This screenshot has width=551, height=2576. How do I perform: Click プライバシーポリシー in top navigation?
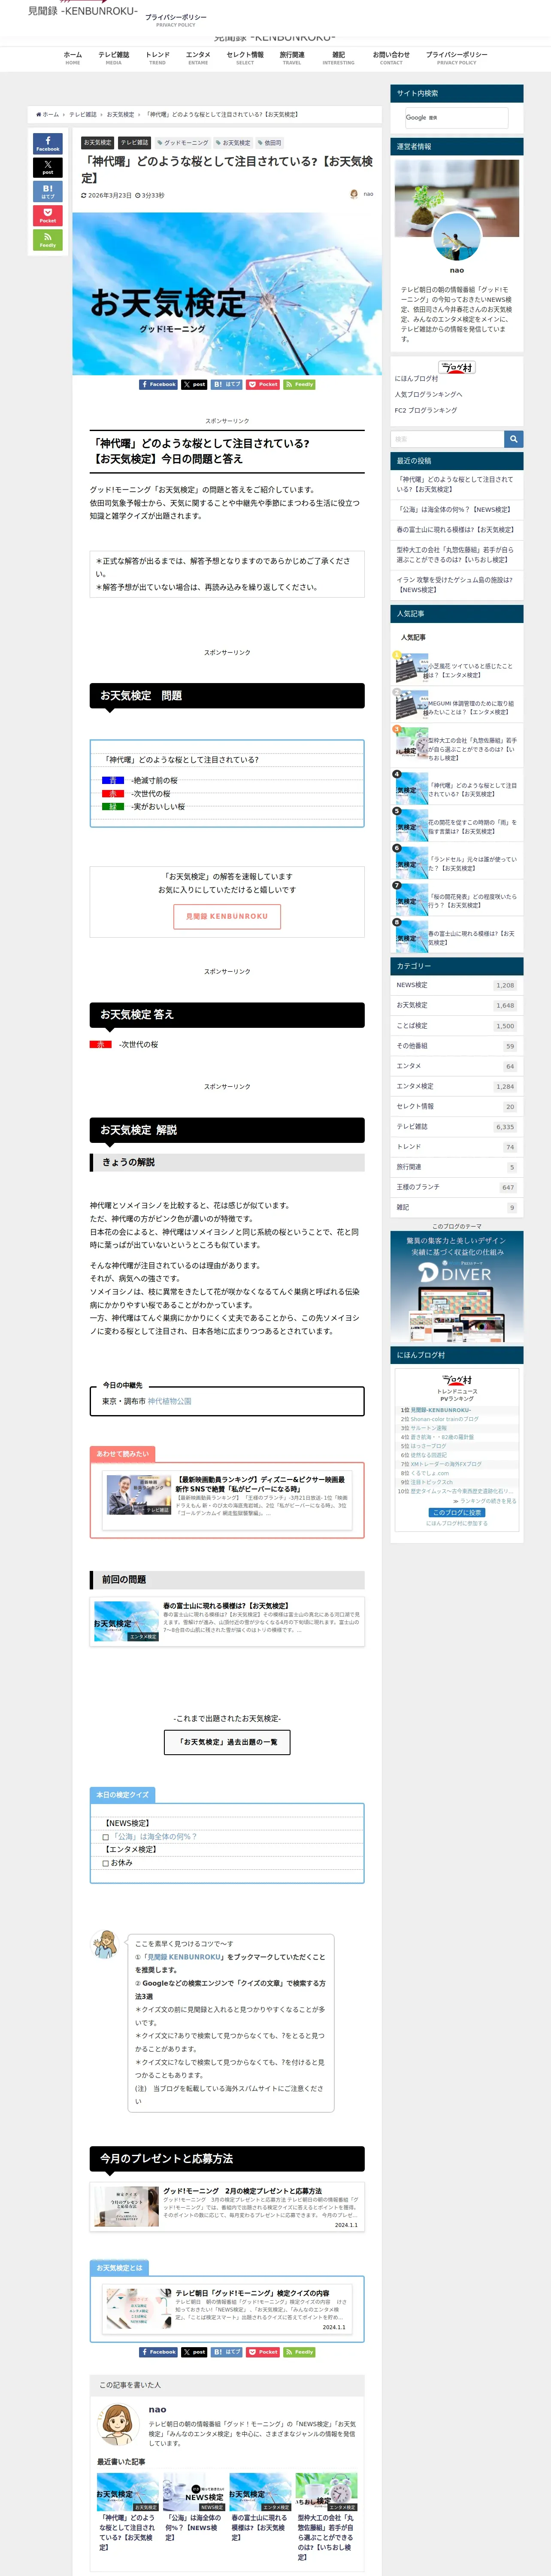point(456,58)
